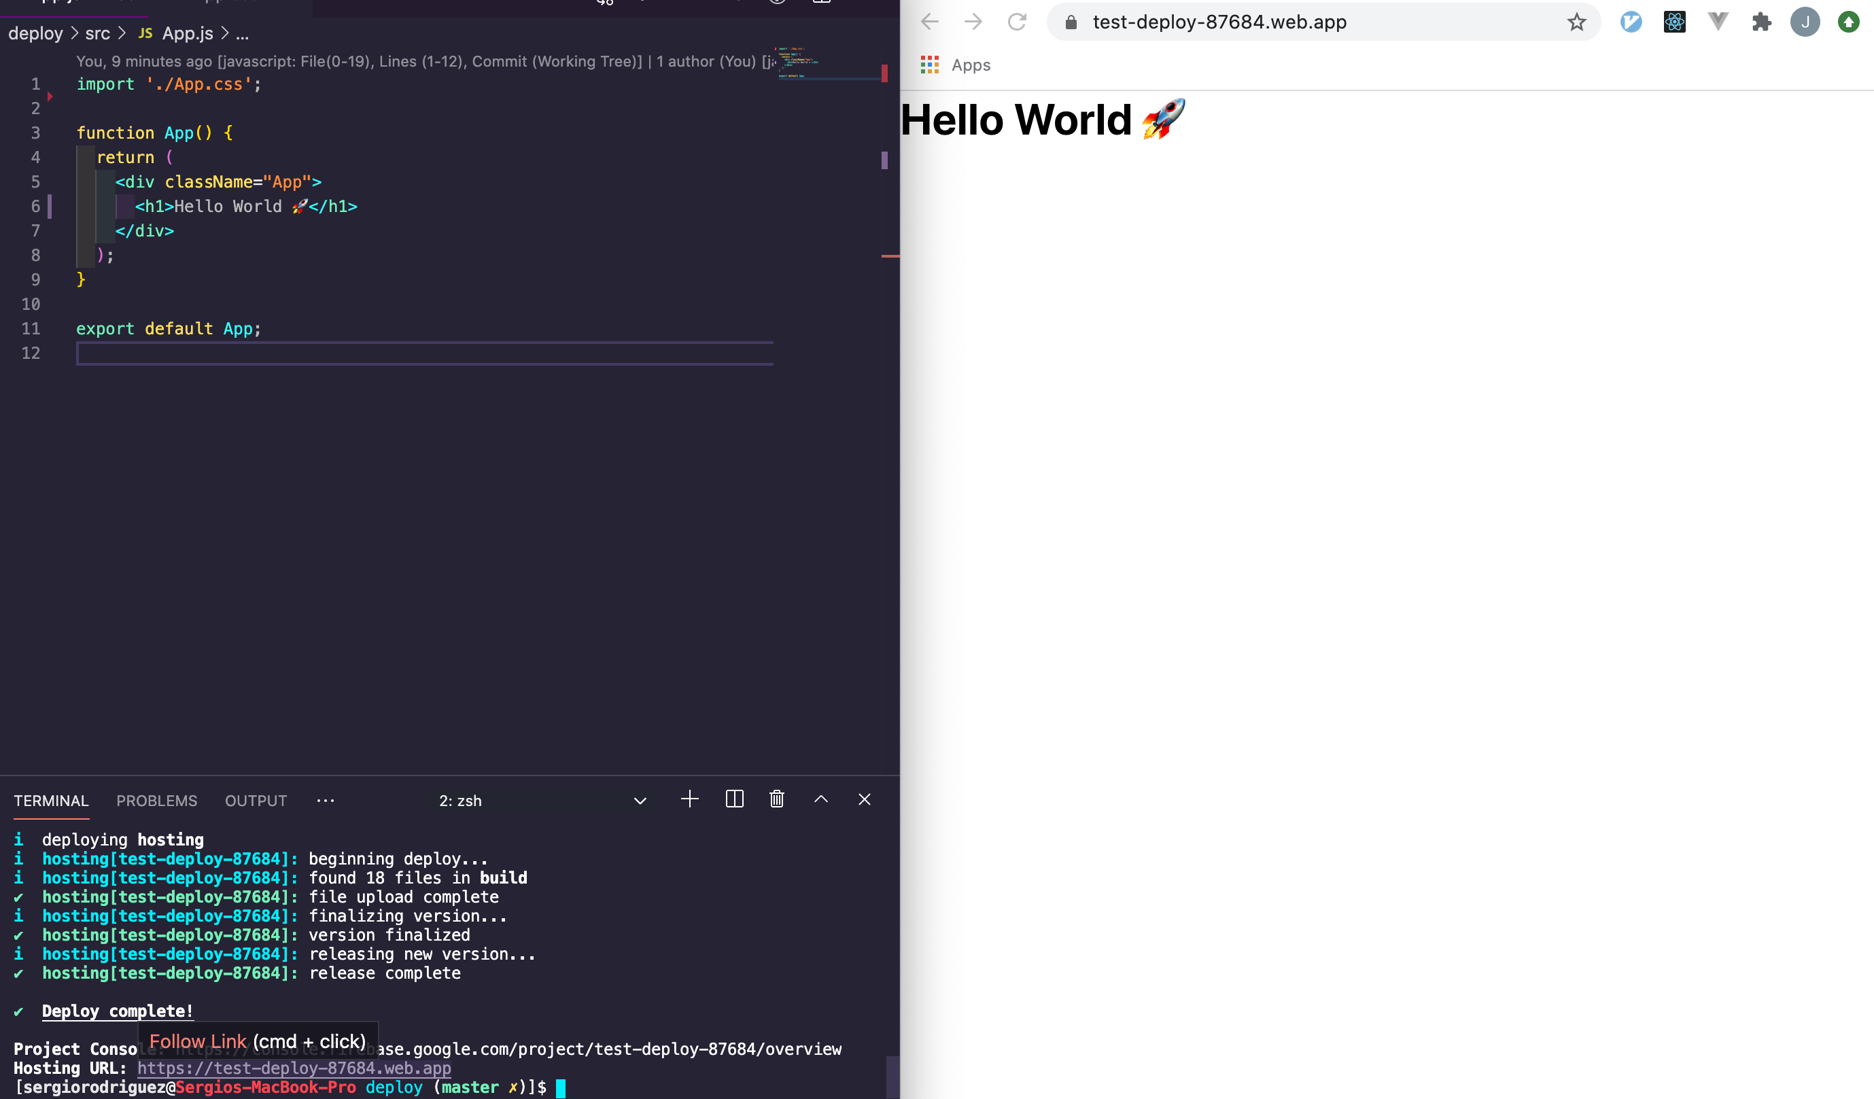Open the Chrome extensions puzzle menu
Image resolution: width=1874 pixels, height=1099 pixels.
1761,22
